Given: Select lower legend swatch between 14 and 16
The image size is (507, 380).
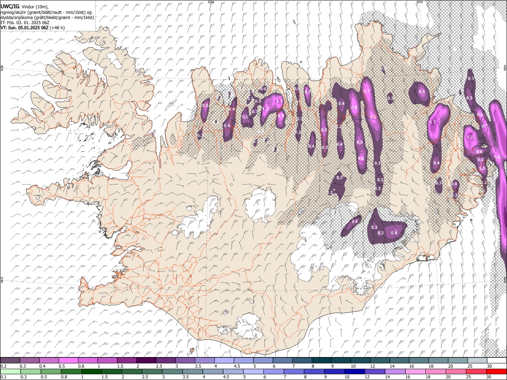Looking at the screenshot, I should coord(395,371).
